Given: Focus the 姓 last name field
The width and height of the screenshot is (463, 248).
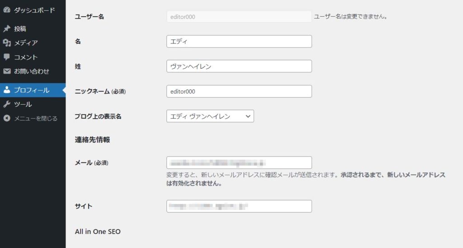Looking at the screenshot, I should tap(239, 67).
